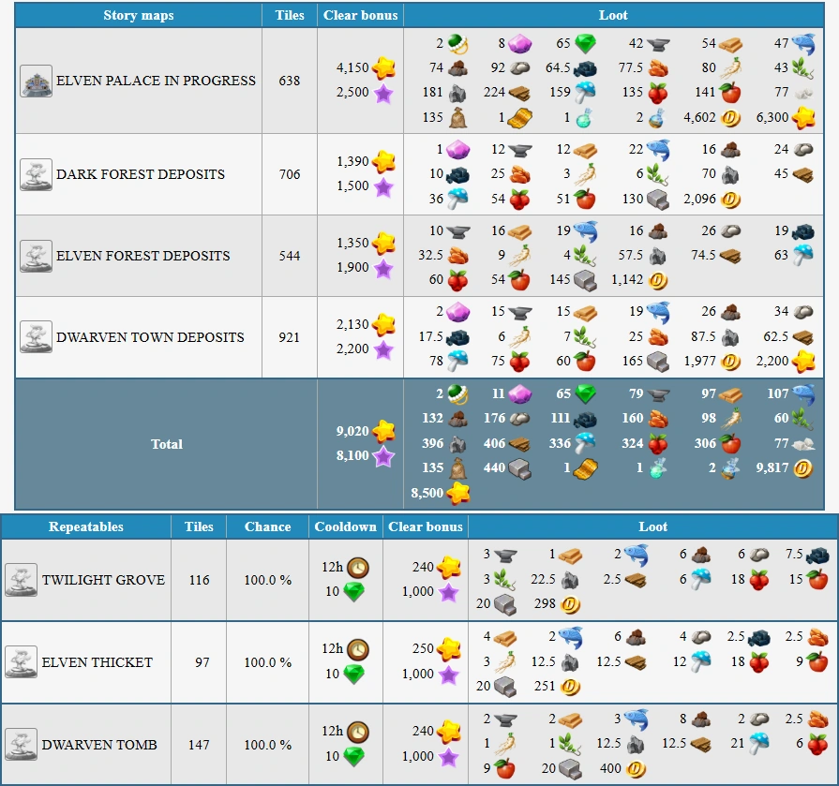Click the gold star in Elven Palace clear bonus

[383, 67]
